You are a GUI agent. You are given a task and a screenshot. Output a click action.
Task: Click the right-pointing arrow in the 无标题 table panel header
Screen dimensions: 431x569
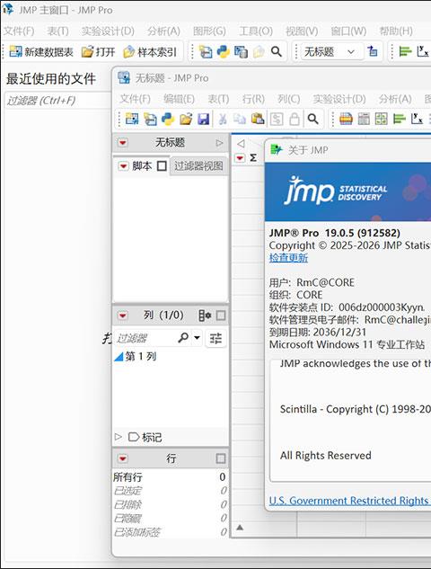(219, 143)
